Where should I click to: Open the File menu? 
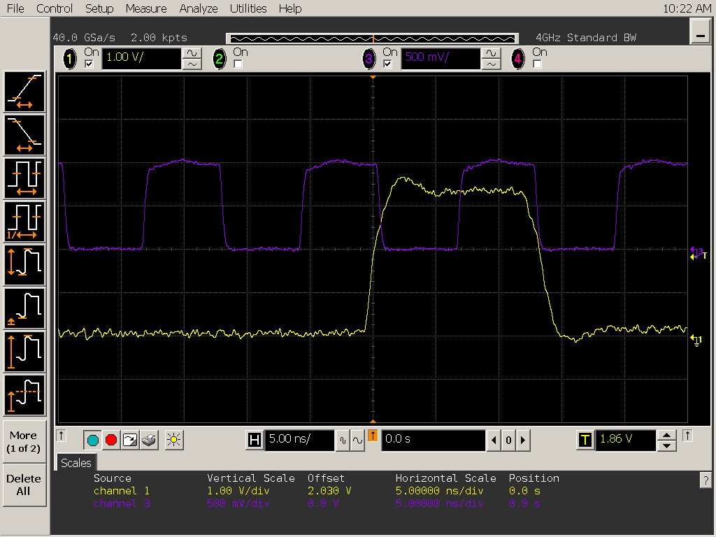click(15, 8)
